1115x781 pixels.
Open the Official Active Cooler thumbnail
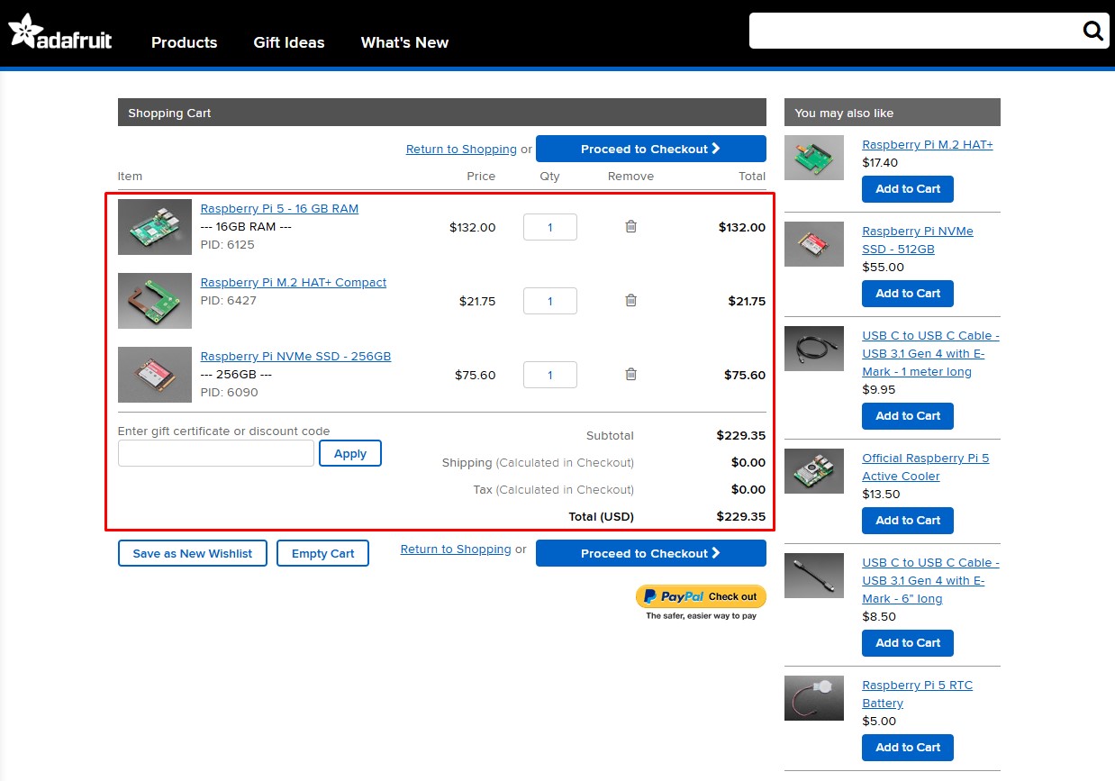click(813, 471)
